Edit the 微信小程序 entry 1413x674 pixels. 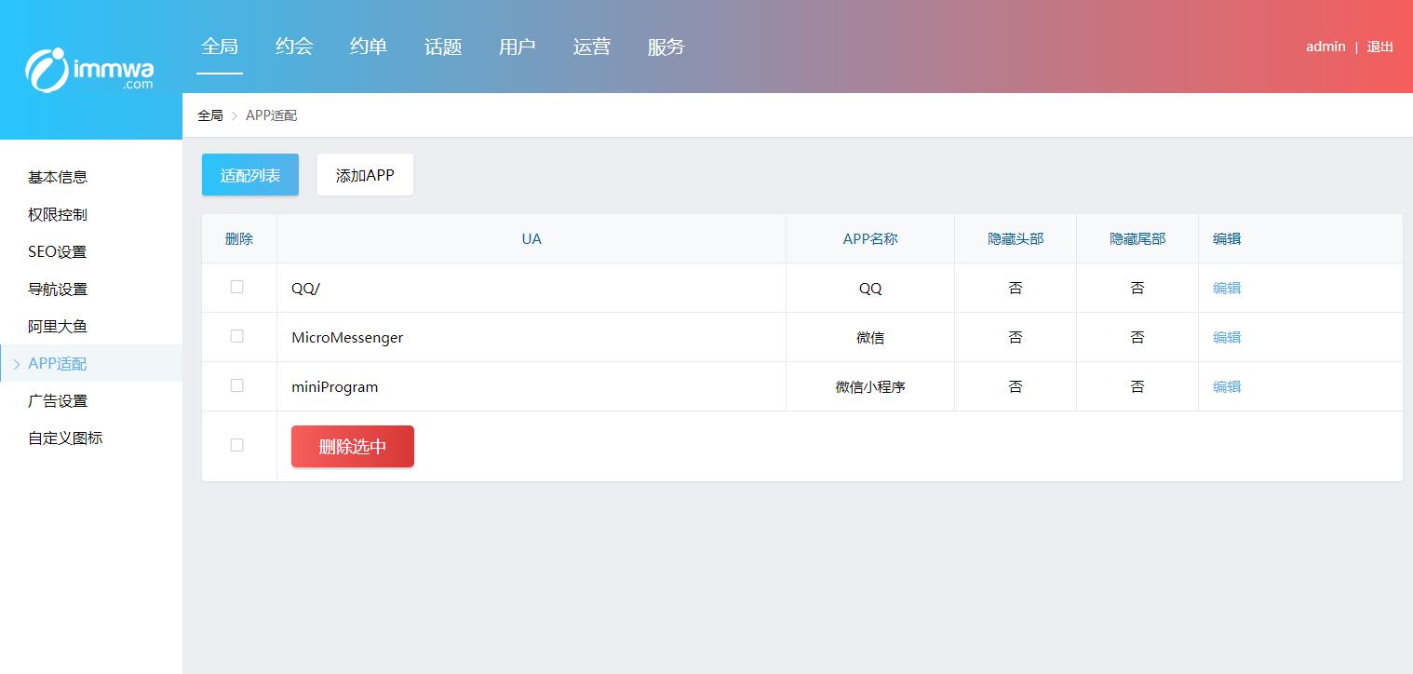(1226, 387)
